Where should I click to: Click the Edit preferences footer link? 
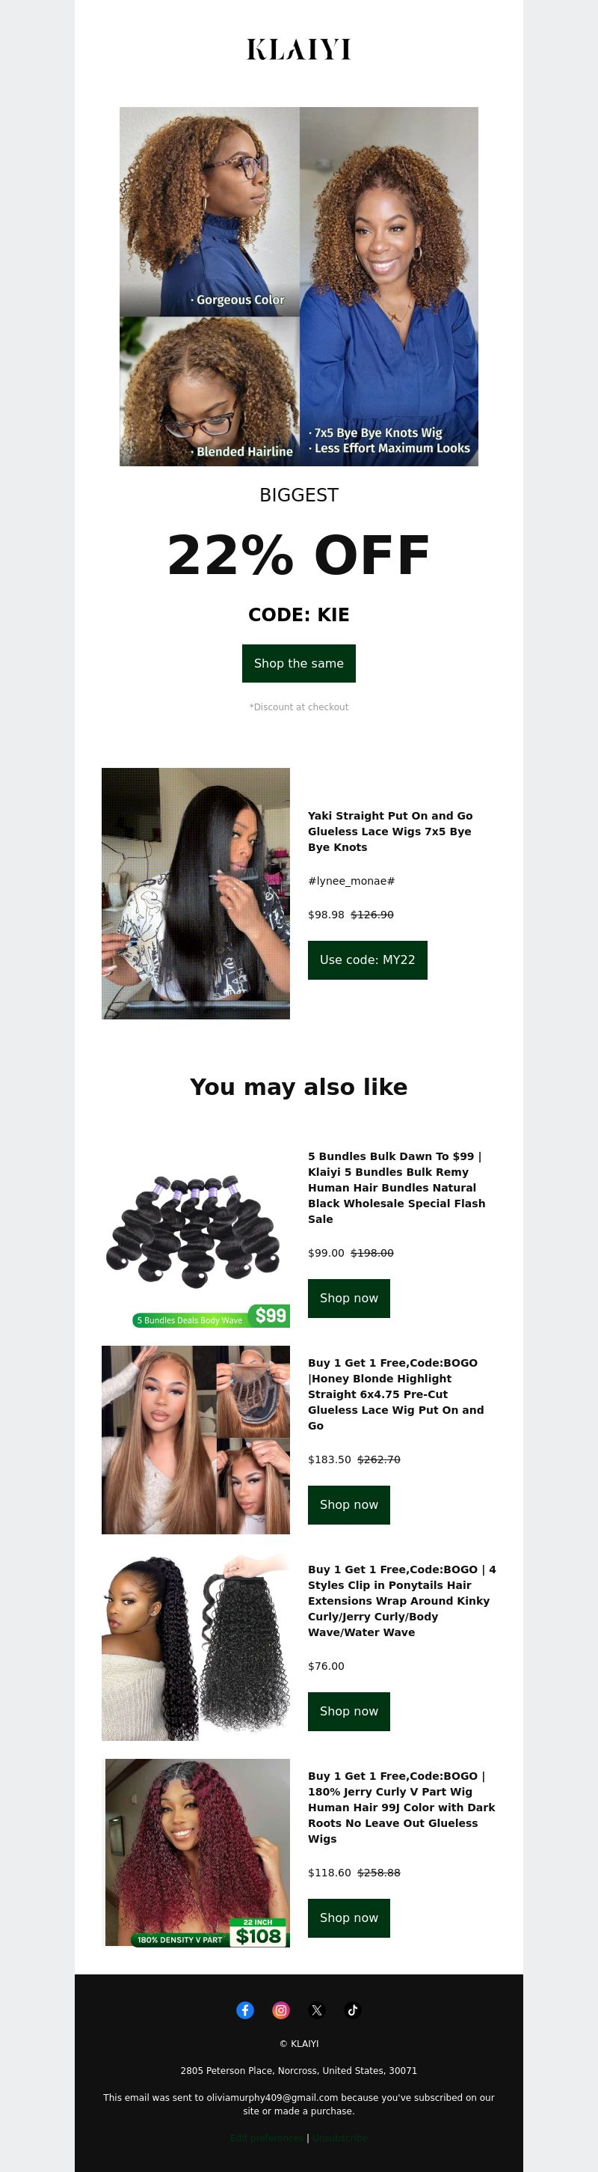point(267,2138)
